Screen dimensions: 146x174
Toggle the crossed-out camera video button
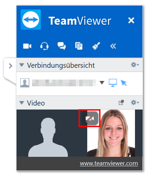90,118
